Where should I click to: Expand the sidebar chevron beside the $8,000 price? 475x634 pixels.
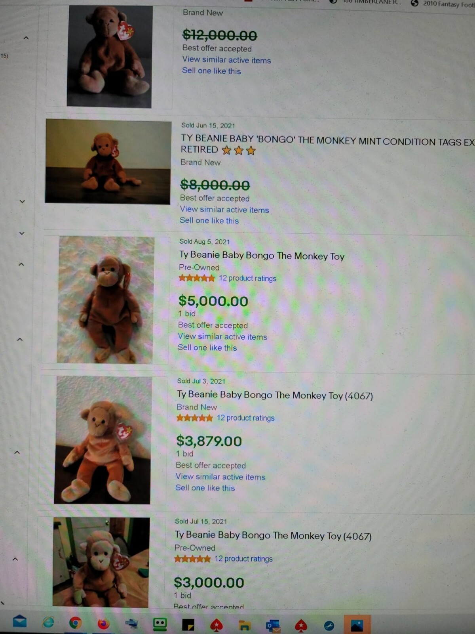23,201
